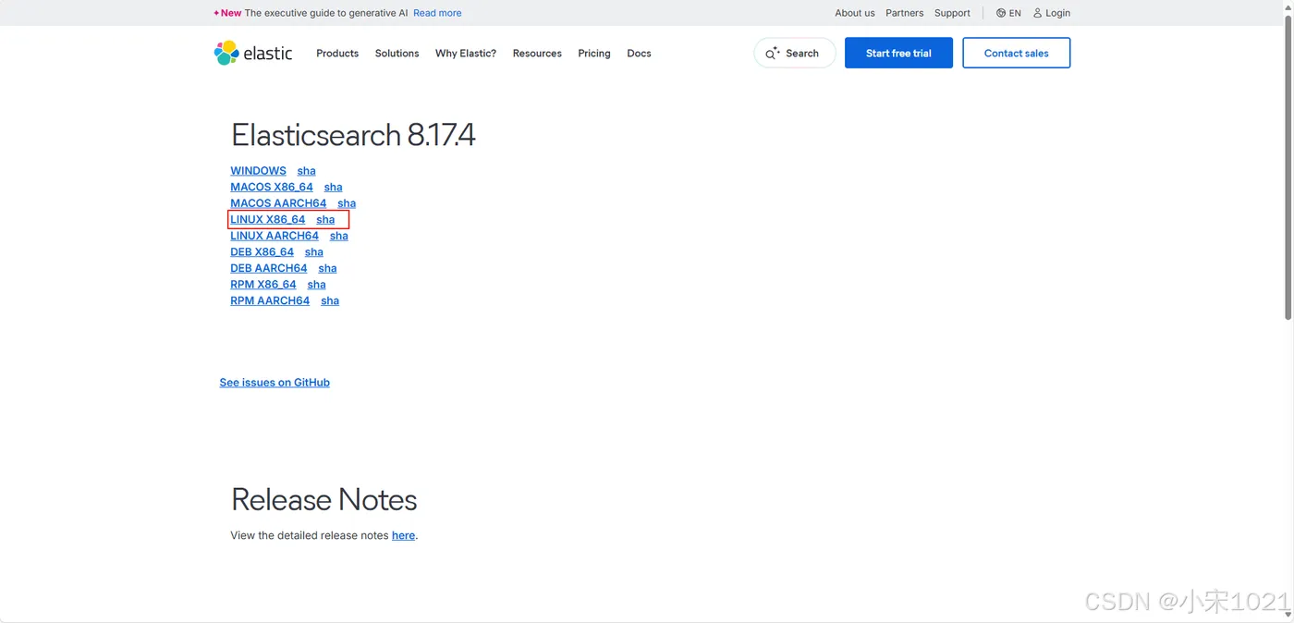Image resolution: width=1294 pixels, height=623 pixels.
Task: Click the Contact sales button
Action: pyautogui.click(x=1016, y=53)
